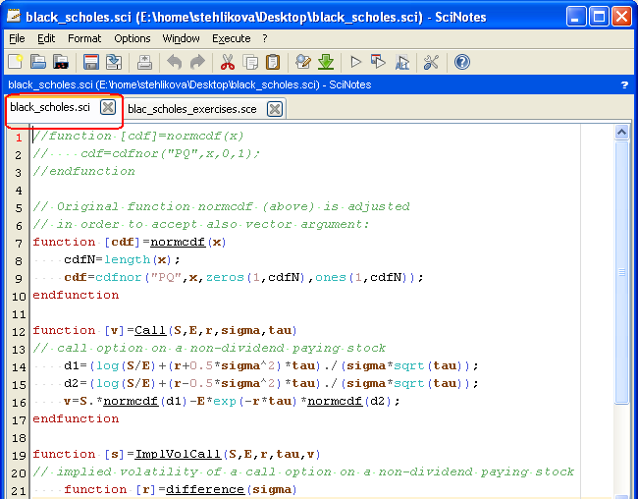Image resolution: width=638 pixels, height=499 pixels.
Task: Click the normcdf function name on line 7
Action: [x=178, y=242]
